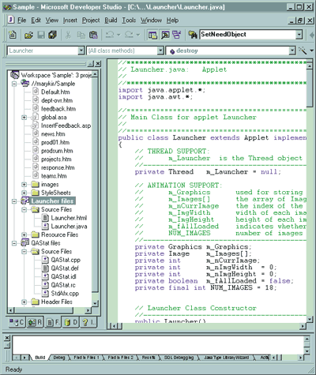Switch to DataView tab in workspace pane
Screen dimensions: 316x375
pyautogui.click(x=71, y=322)
